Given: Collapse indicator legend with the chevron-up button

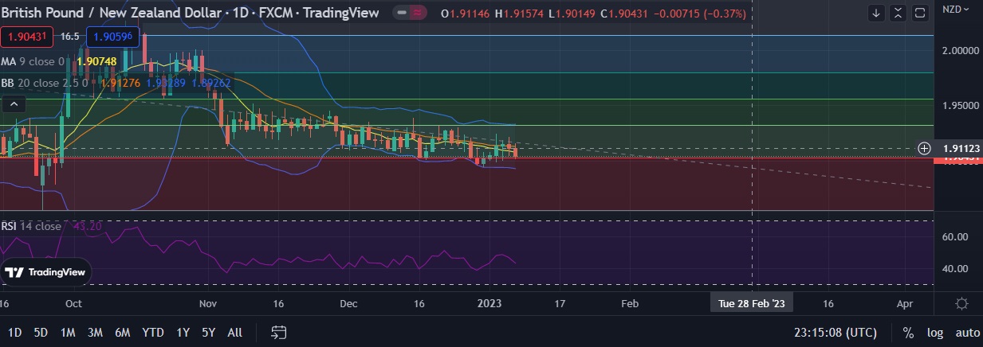Looking at the screenshot, I should [14, 103].
